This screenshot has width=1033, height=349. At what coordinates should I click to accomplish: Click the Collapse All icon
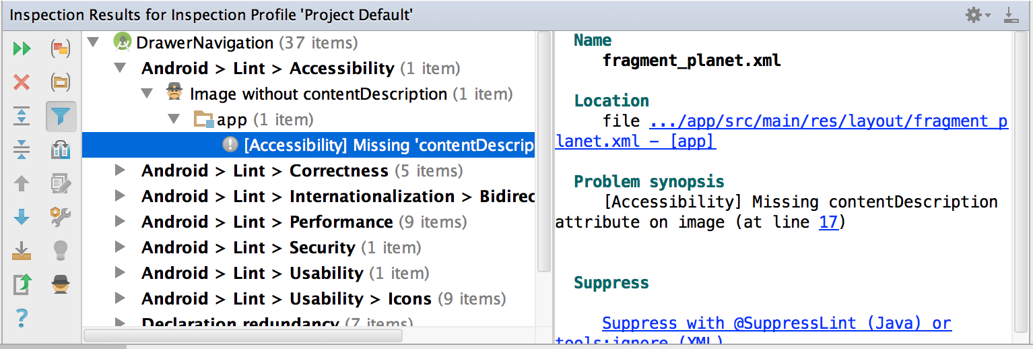click(x=22, y=150)
